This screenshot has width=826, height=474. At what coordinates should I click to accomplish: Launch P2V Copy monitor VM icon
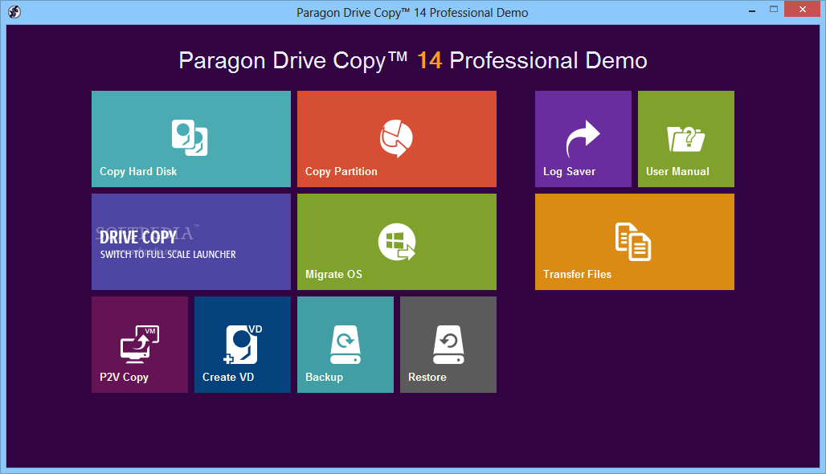(140, 345)
